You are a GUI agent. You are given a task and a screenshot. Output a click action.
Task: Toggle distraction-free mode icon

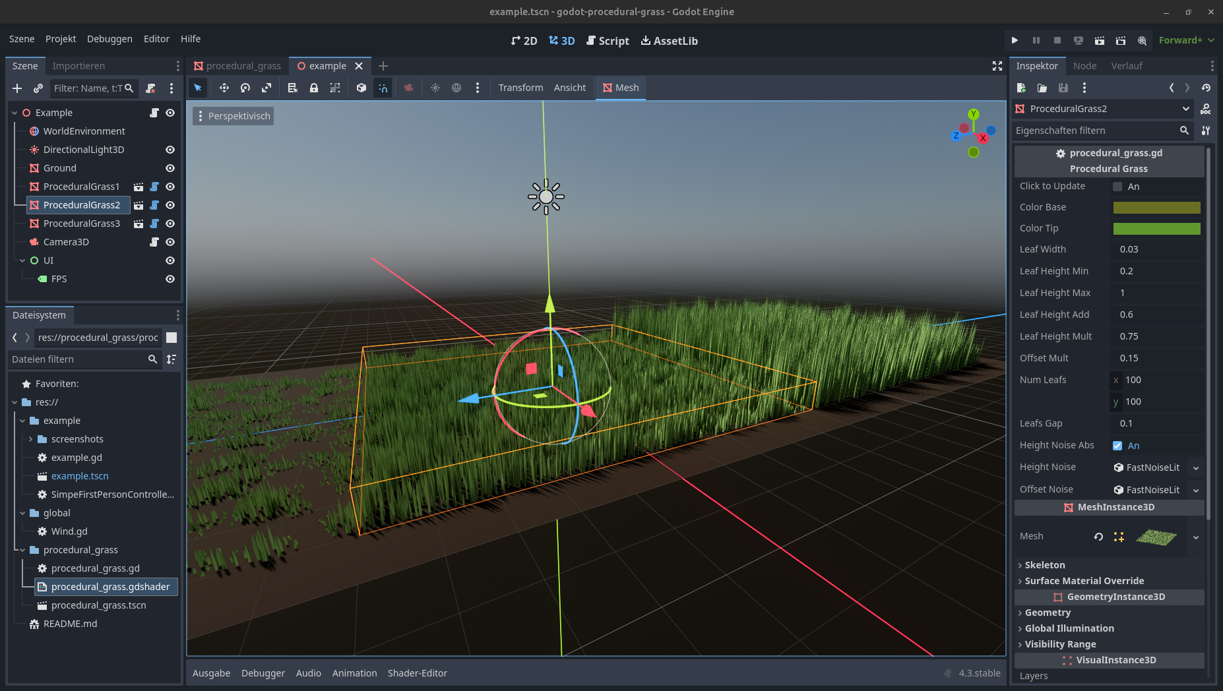(997, 66)
